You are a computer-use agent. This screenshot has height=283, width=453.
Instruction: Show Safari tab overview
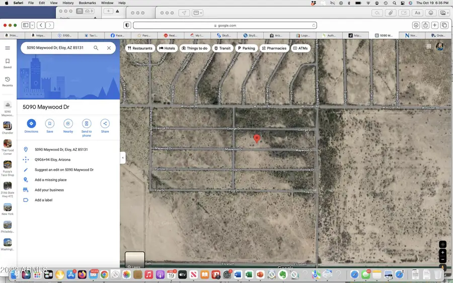click(x=444, y=25)
